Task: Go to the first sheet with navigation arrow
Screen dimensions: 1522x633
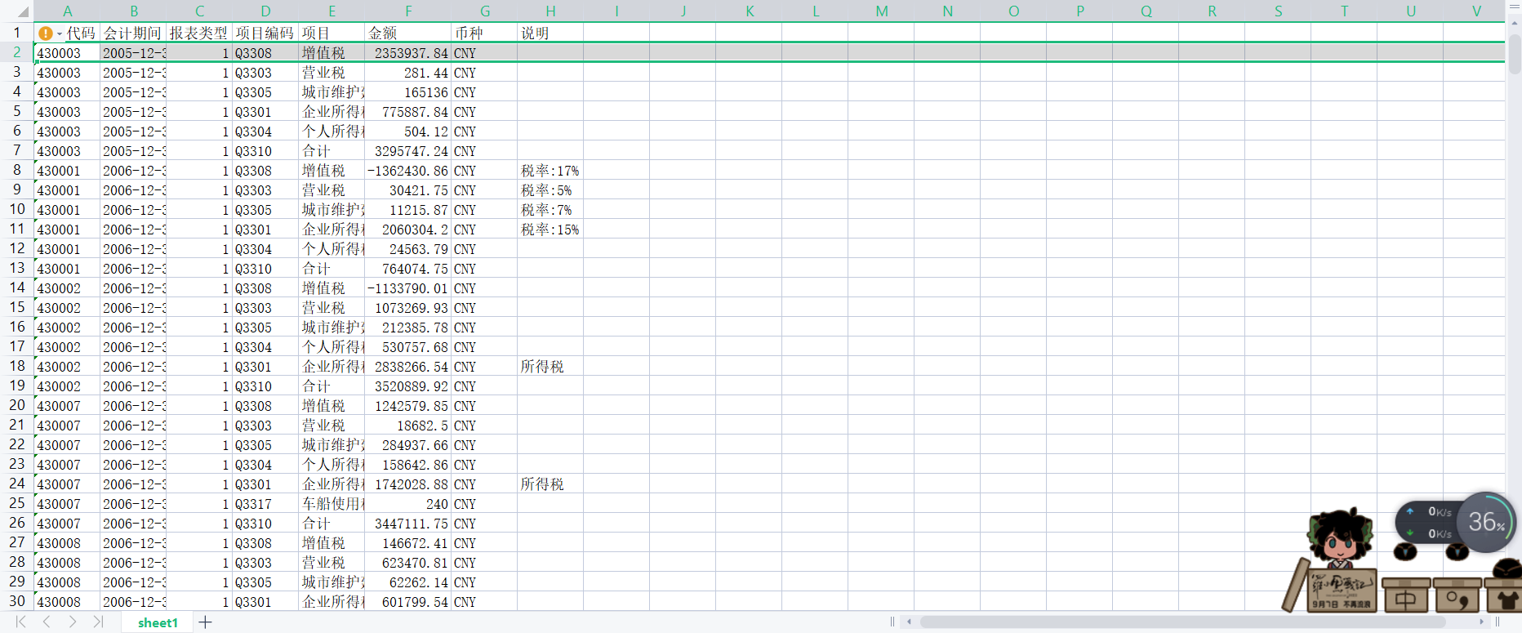Action: [21, 622]
